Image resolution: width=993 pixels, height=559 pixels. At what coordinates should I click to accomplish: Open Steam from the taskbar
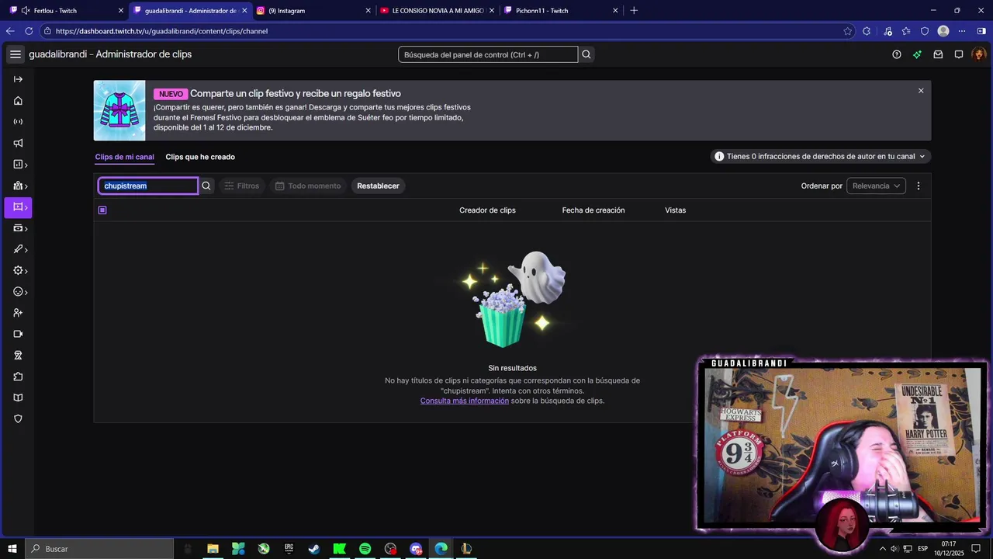(x=314, y=549)
